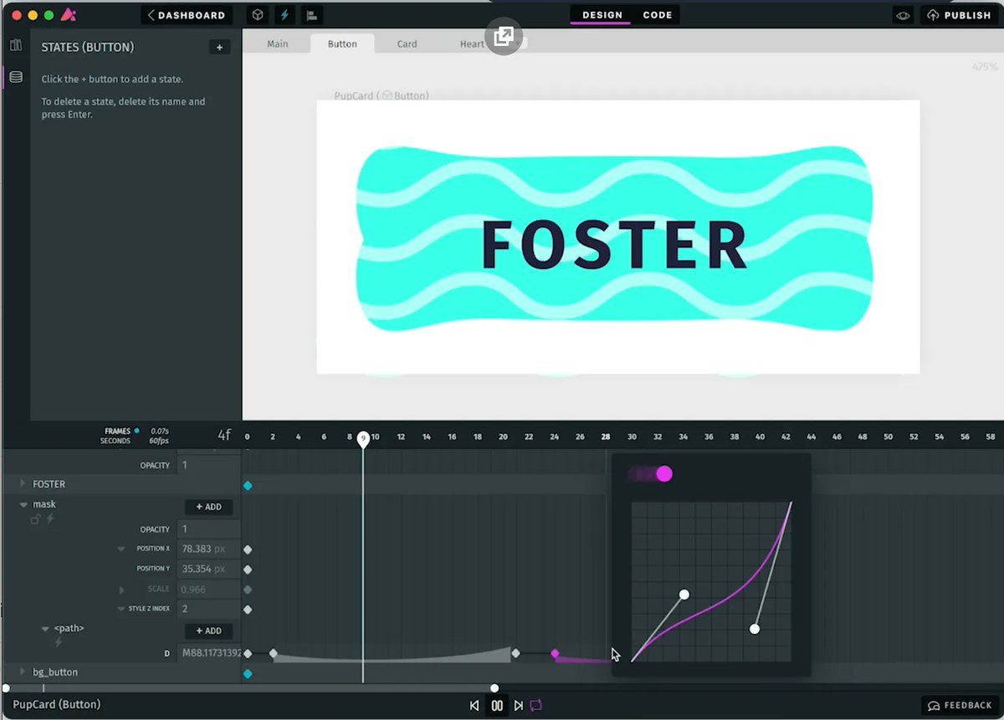Click the lightning events icon under the mask layer
1004x720 pixels.
(49, 519)
